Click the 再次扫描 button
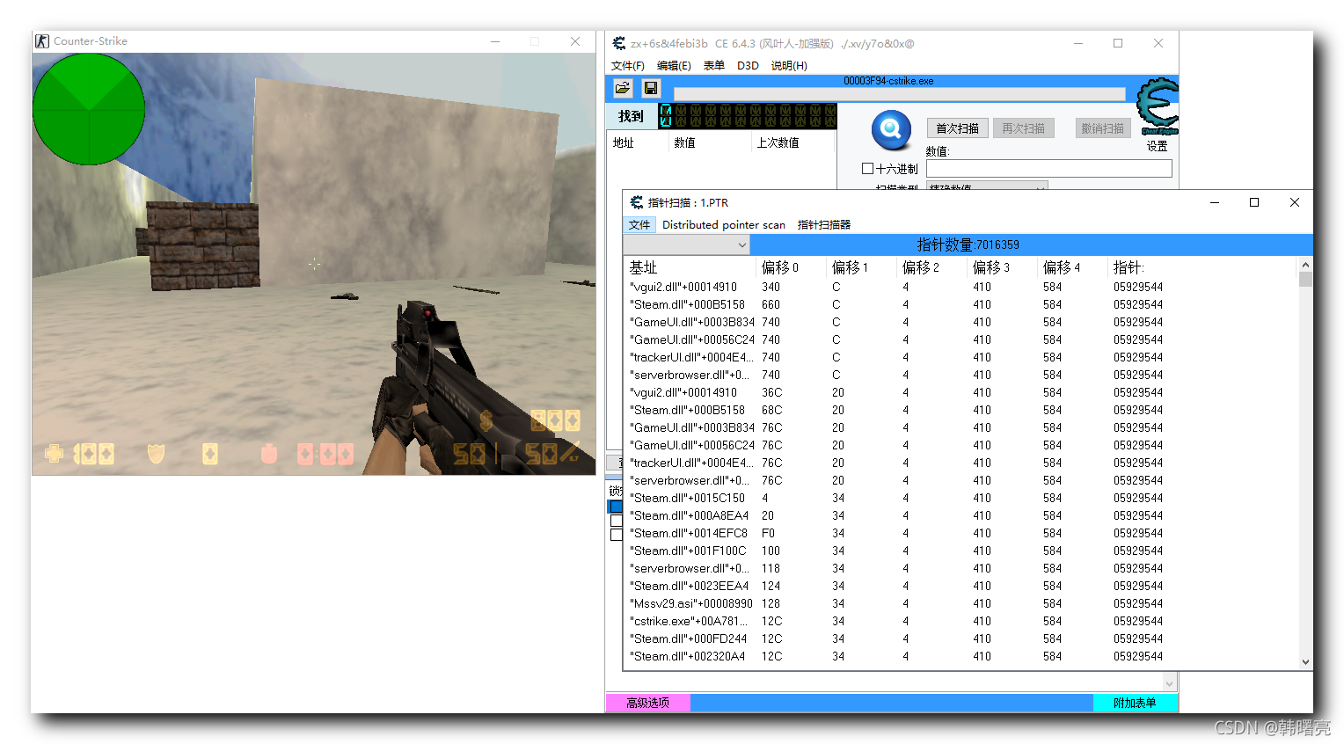Viewport: 1344px width, 744px height. pos(1023,128)
